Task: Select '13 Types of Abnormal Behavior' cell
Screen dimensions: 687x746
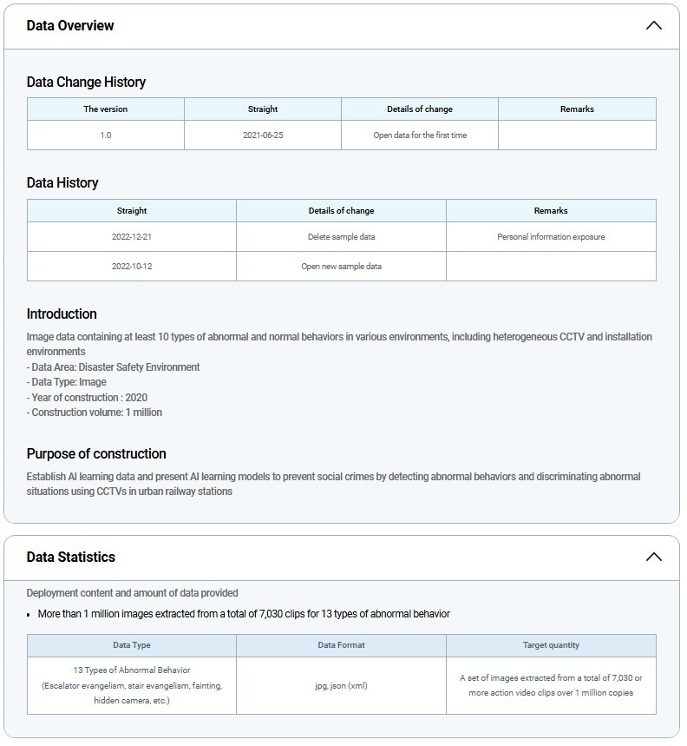Action: pyautogui.click(x=132, y=670)
